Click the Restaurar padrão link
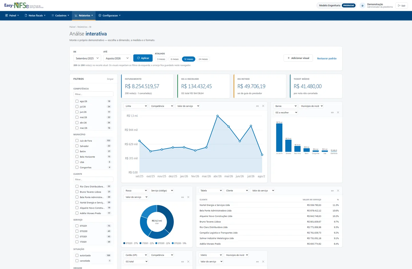 (327, 58)
